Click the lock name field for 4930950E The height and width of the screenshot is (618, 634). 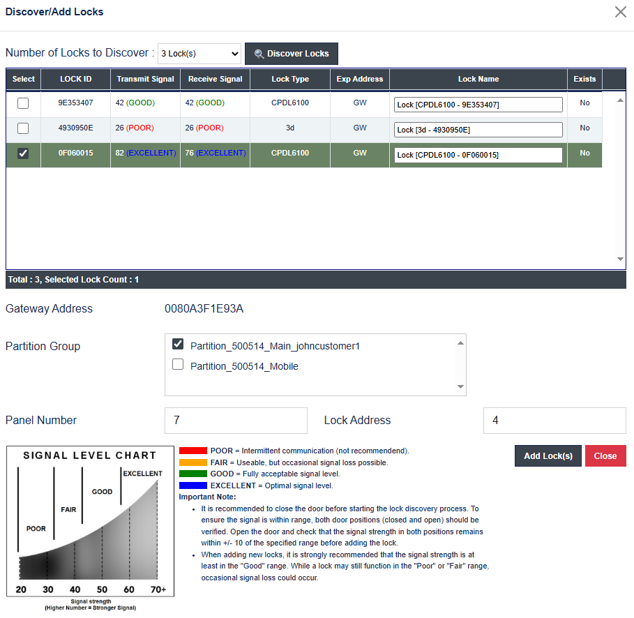478,130
